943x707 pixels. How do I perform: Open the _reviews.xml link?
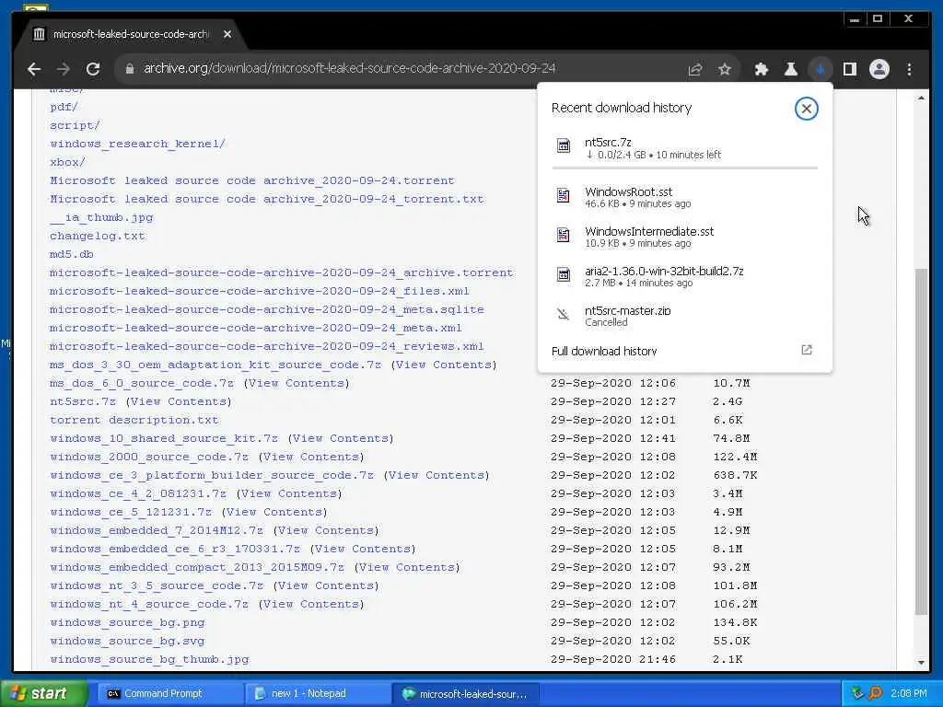point(267,346)
